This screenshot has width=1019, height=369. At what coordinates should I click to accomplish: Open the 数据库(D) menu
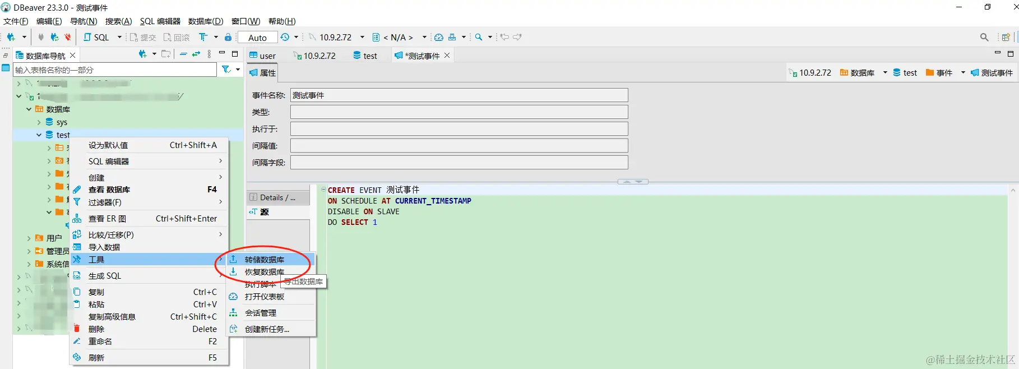click(x=206, y=21)
